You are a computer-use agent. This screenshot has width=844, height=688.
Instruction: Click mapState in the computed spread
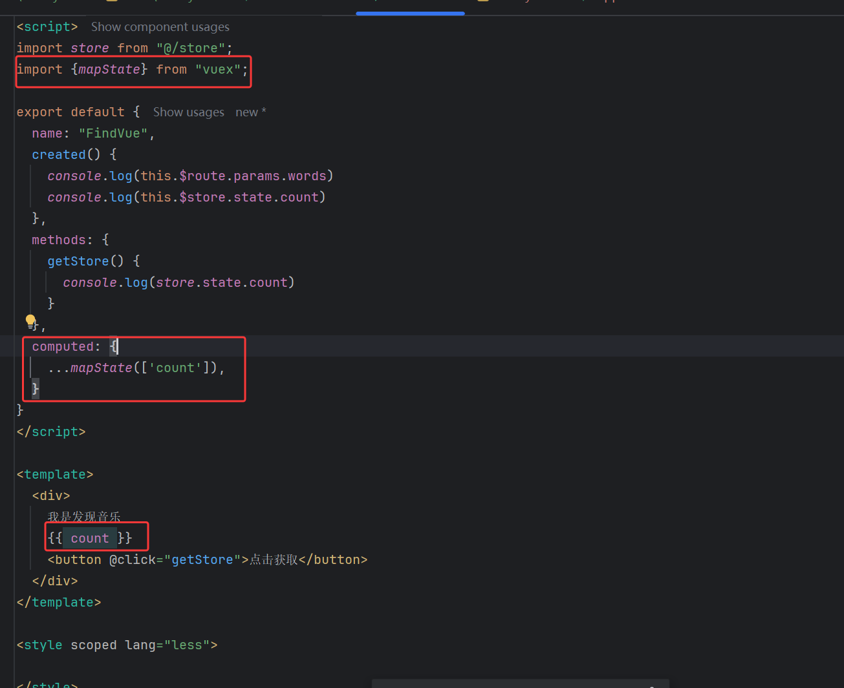[102, 368]
